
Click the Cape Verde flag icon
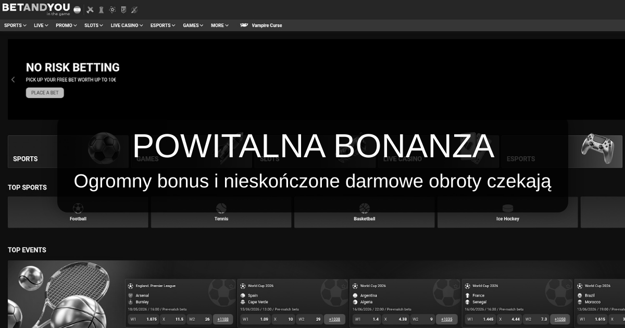pos(243,302)
